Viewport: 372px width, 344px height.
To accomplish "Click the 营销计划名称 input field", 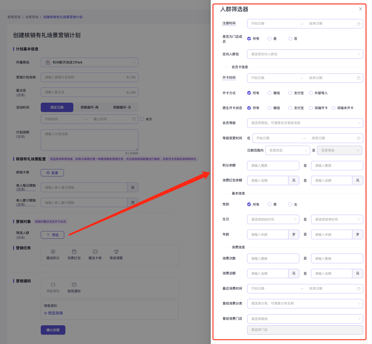I will (x=85, y=77).
